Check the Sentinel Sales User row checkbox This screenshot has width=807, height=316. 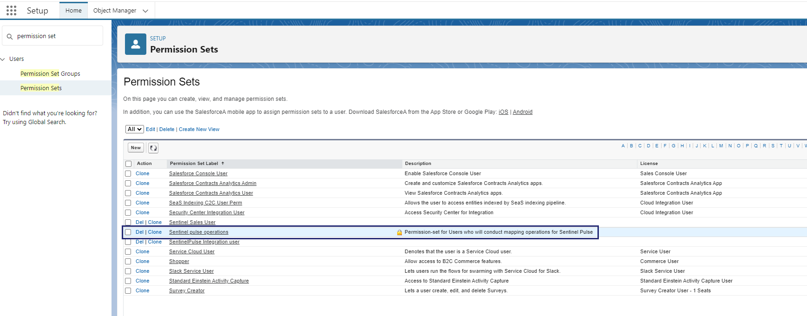pos(128,222)
